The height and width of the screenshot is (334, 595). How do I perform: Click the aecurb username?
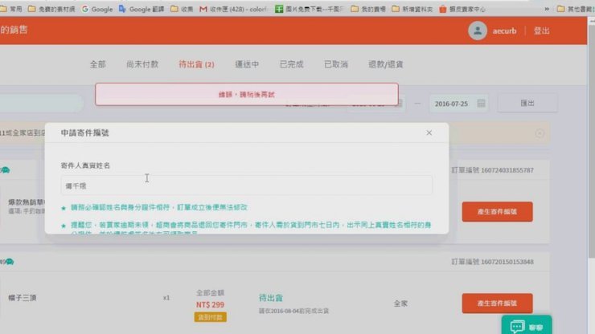click(x=504, y=31)
